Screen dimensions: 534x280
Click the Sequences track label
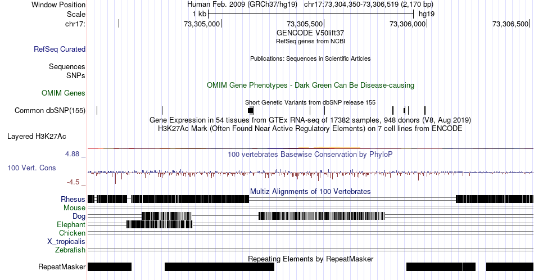point(67,66)
